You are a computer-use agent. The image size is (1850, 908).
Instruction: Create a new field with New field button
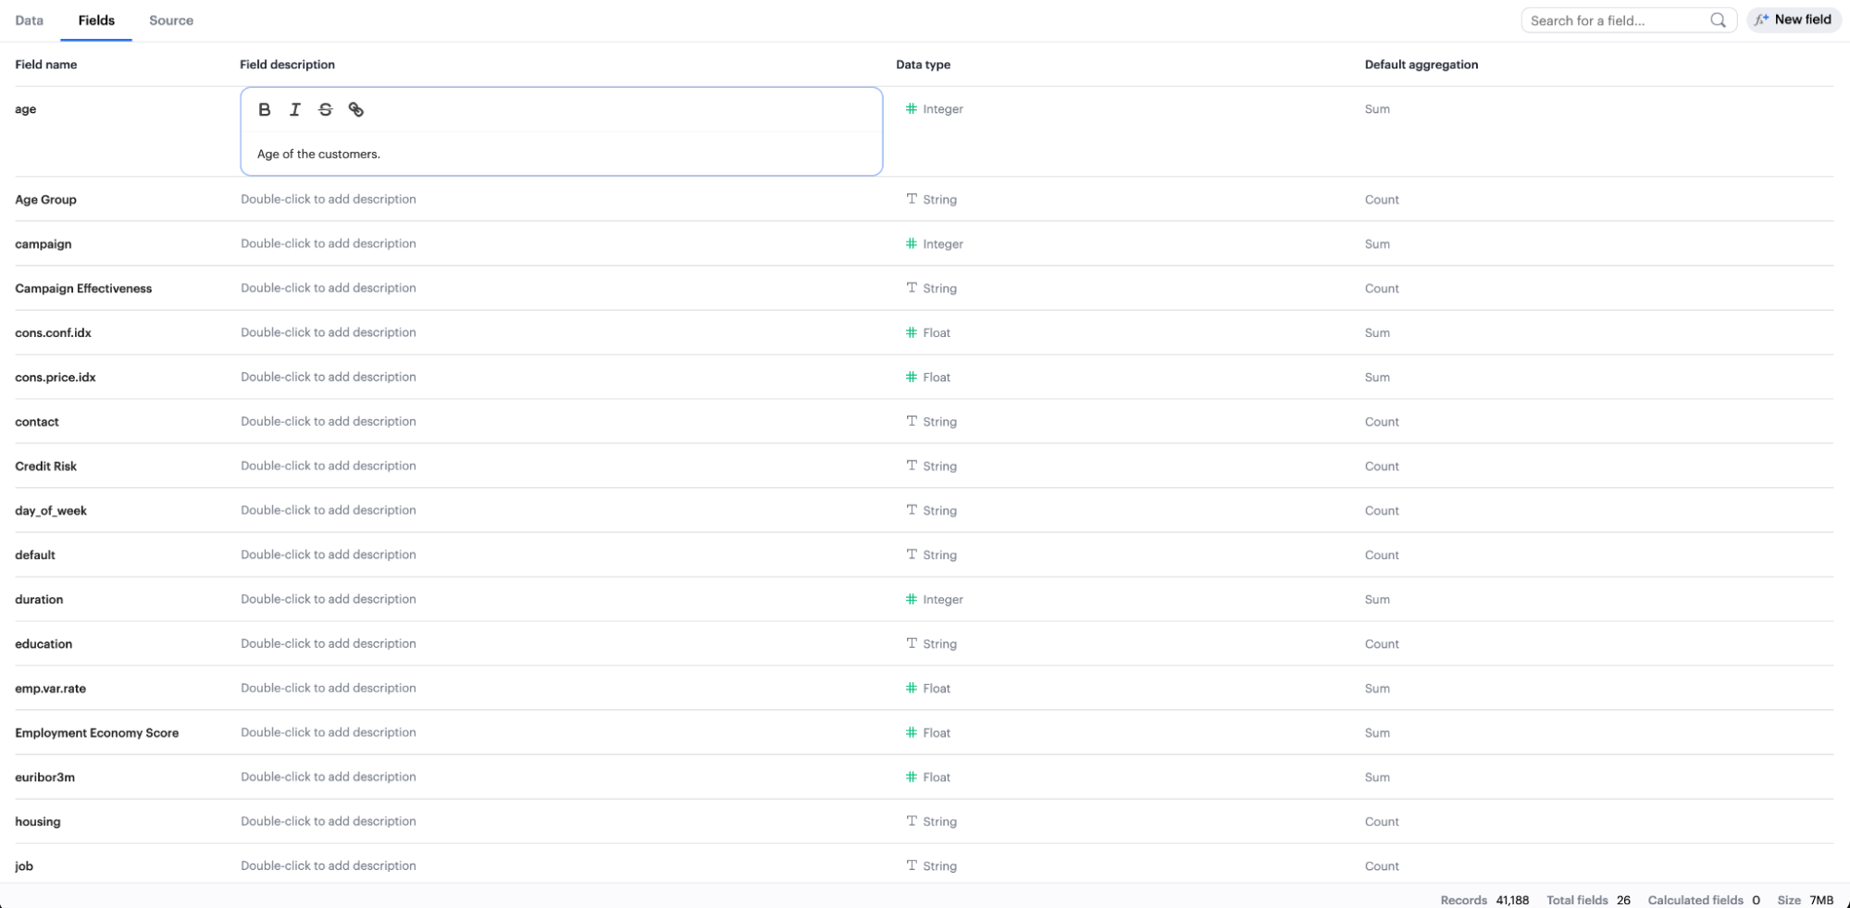pos(1793,19)
